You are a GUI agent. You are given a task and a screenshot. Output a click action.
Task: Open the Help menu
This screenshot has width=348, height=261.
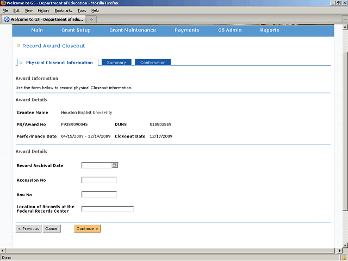pyautogui.click(x=95, y=11)
